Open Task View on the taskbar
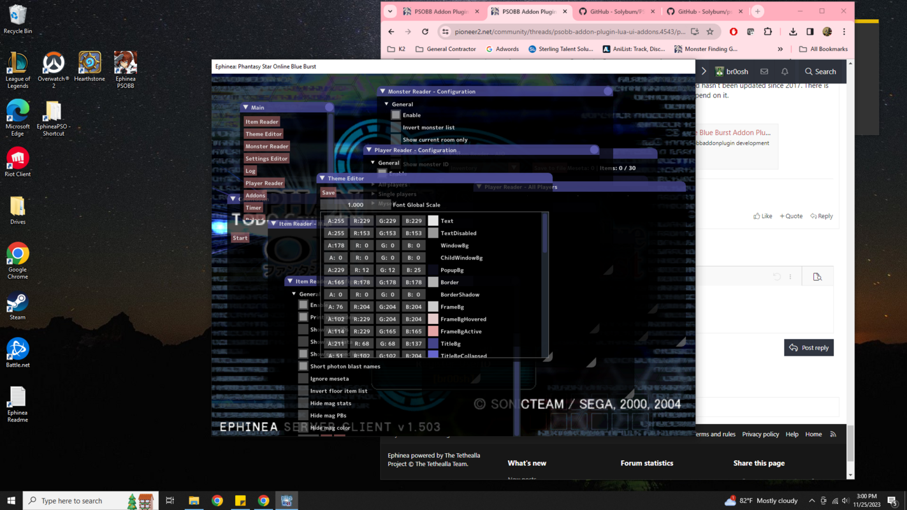The height and width of the screenshot is (510, 907). coord(170,500)
